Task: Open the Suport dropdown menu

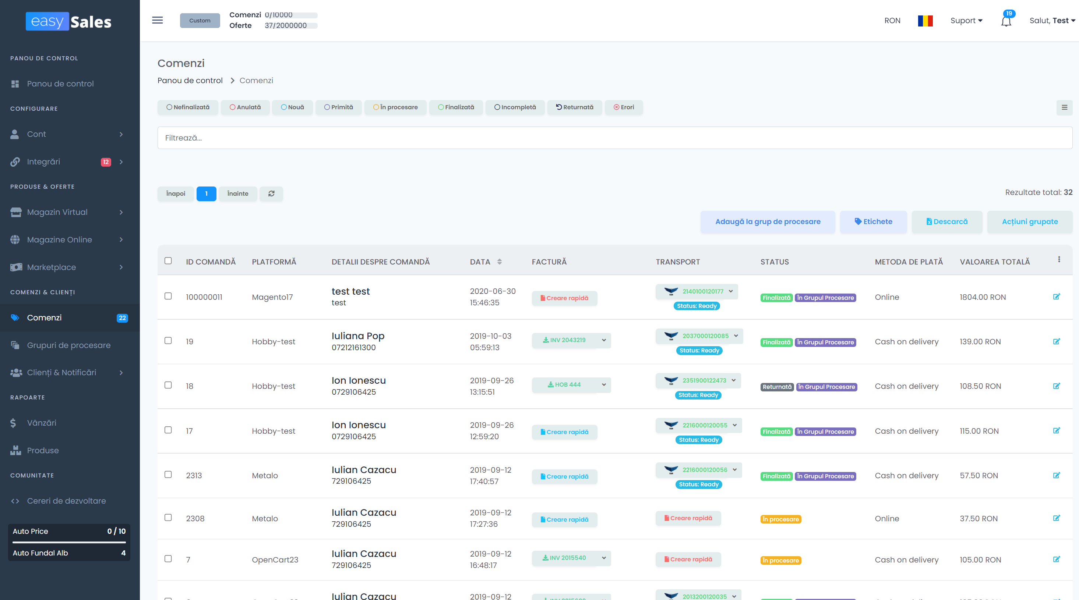Action: pos(966,21)
